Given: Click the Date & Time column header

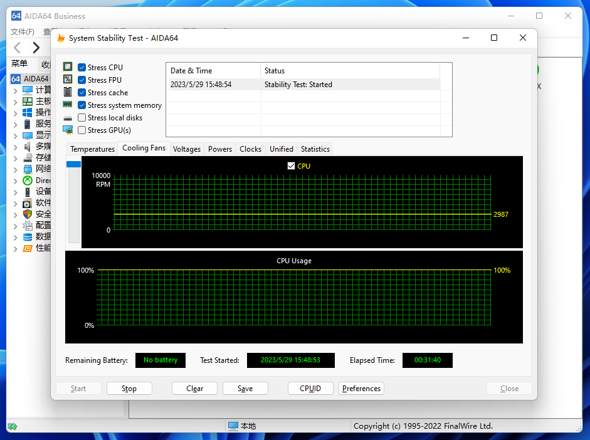Looking at the screenshot, I should [213, 71].
